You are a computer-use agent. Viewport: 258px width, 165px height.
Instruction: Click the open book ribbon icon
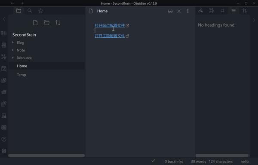coord(4,128)
